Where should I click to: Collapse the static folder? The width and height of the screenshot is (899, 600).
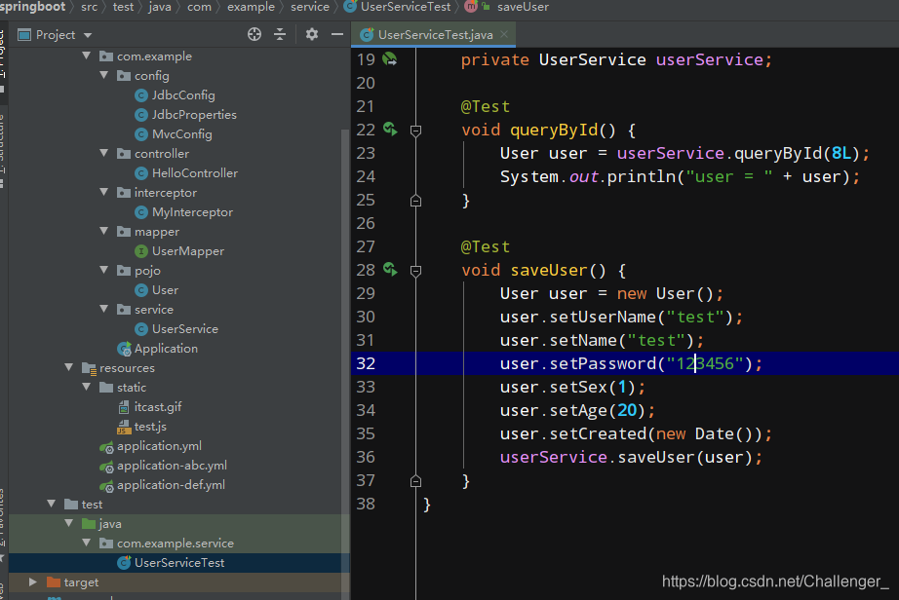[87, 387]
